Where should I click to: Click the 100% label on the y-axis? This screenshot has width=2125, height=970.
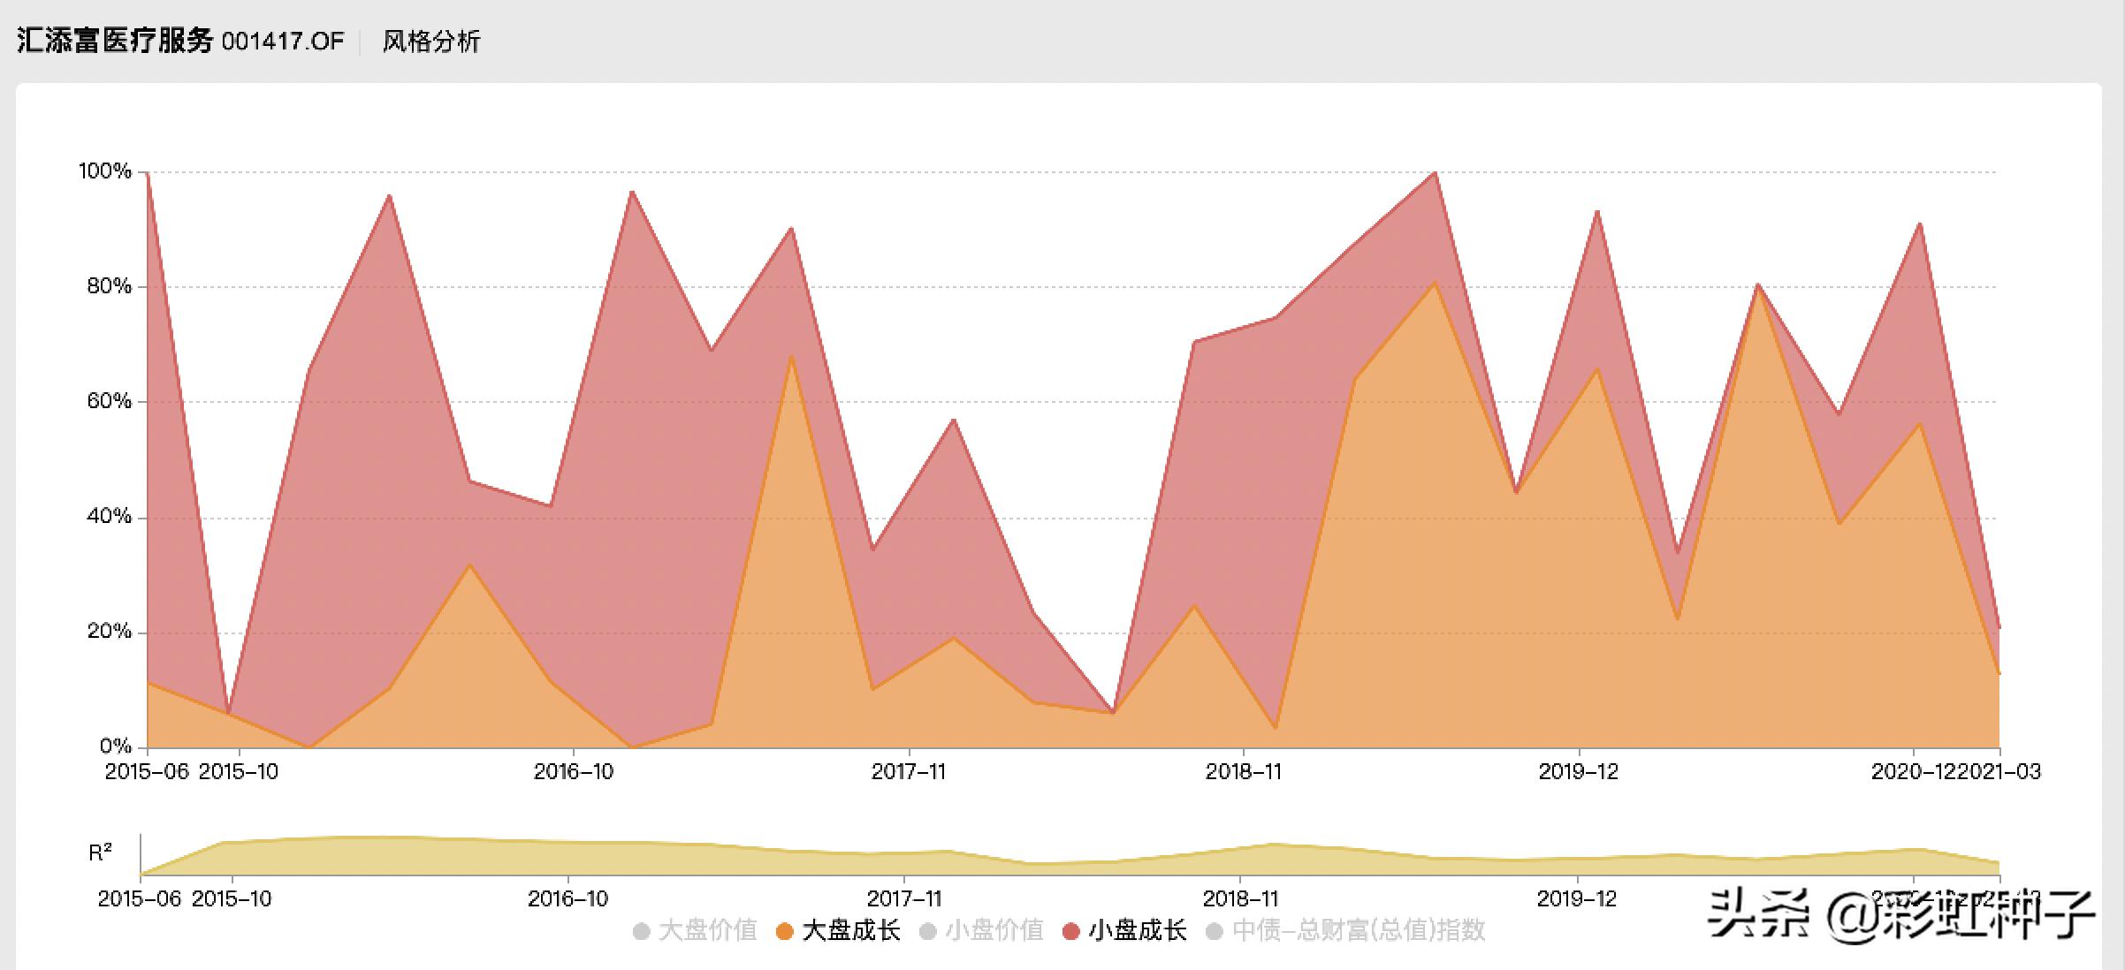coord(104,171)
